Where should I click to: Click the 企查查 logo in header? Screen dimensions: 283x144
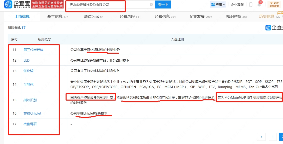point(17,4)
